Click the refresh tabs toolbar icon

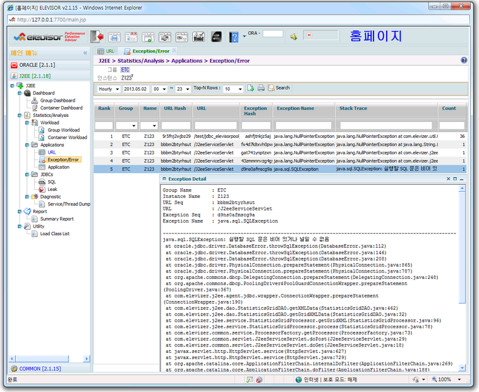click(165, 37)
